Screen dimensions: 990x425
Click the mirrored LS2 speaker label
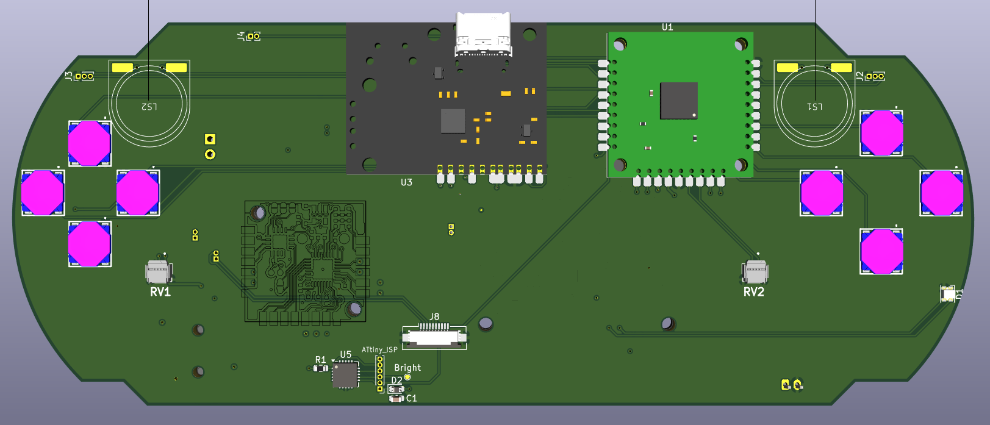[x=149, y=107]
